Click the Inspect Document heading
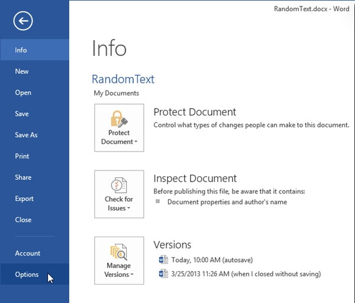Image resolution: width=355 pixels, height=303 pixels. [195, 178]
